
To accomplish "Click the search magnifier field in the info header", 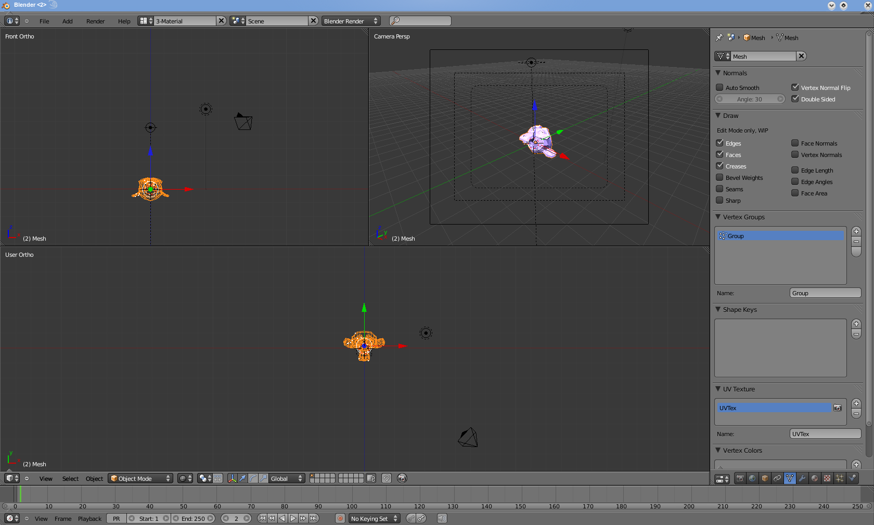I will point(420,21).
